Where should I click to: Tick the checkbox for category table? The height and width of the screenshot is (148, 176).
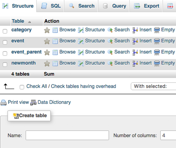(5, 31)
